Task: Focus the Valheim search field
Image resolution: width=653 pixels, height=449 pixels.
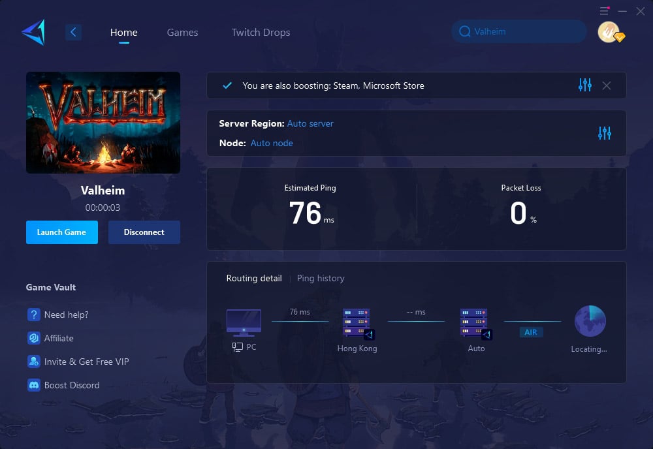Action: [519, 31]
